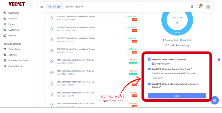The image size is (222, 113).
Task: Toggle Send SMS When You Receive New Order
Action: point(149,69)
